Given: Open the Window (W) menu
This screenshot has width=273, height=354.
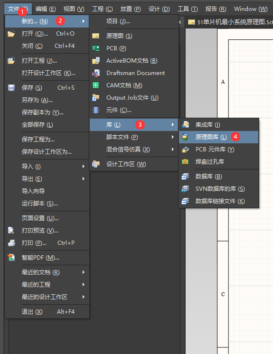Looking at the screenshot, I should click(x=251, y=9).
